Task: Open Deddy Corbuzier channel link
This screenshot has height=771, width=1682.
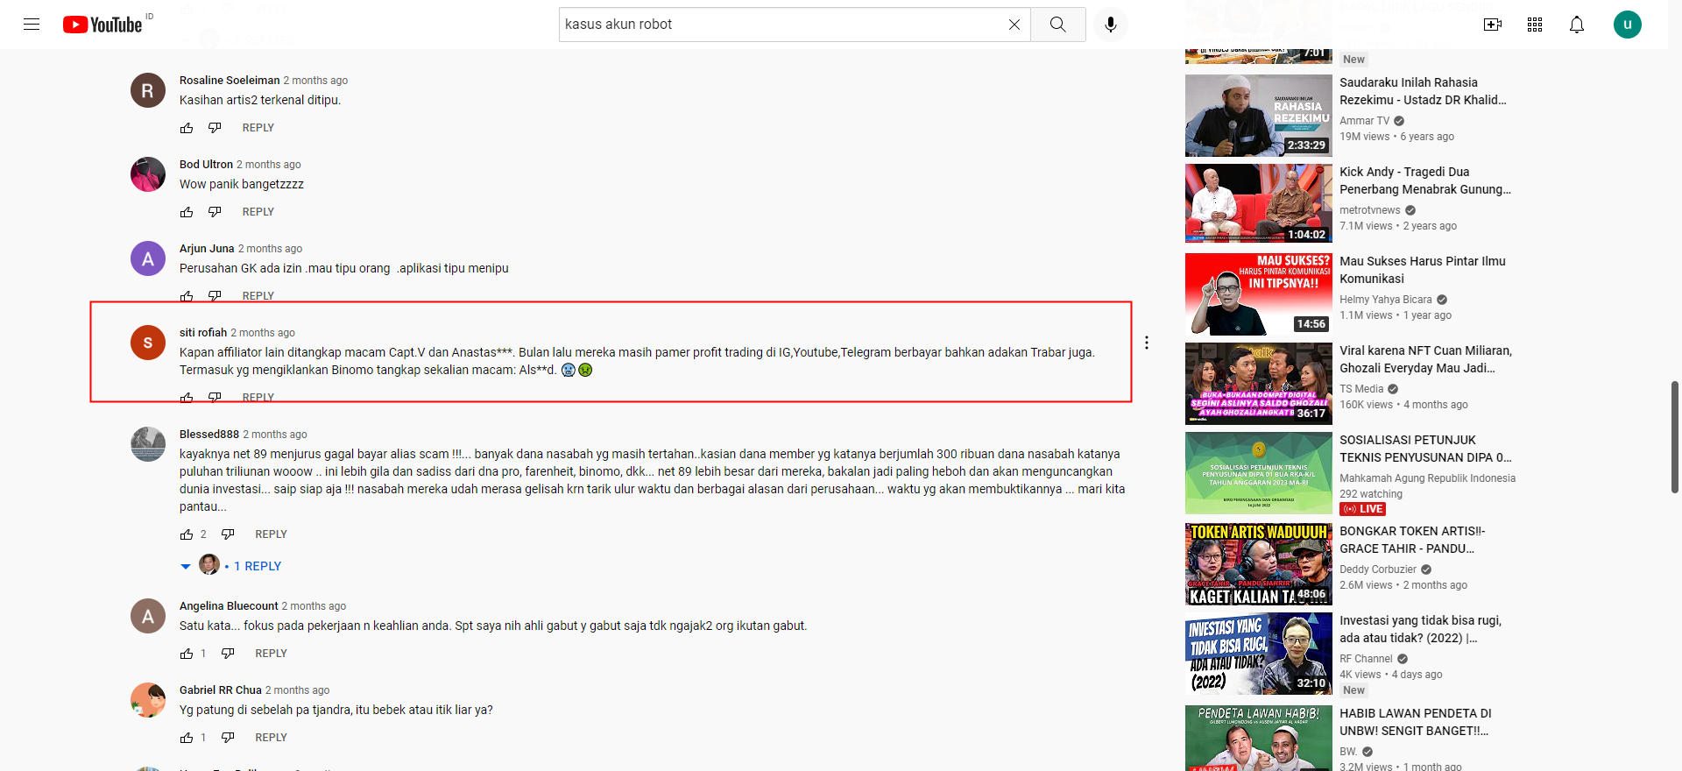Action: click(x=1378, y=569)
